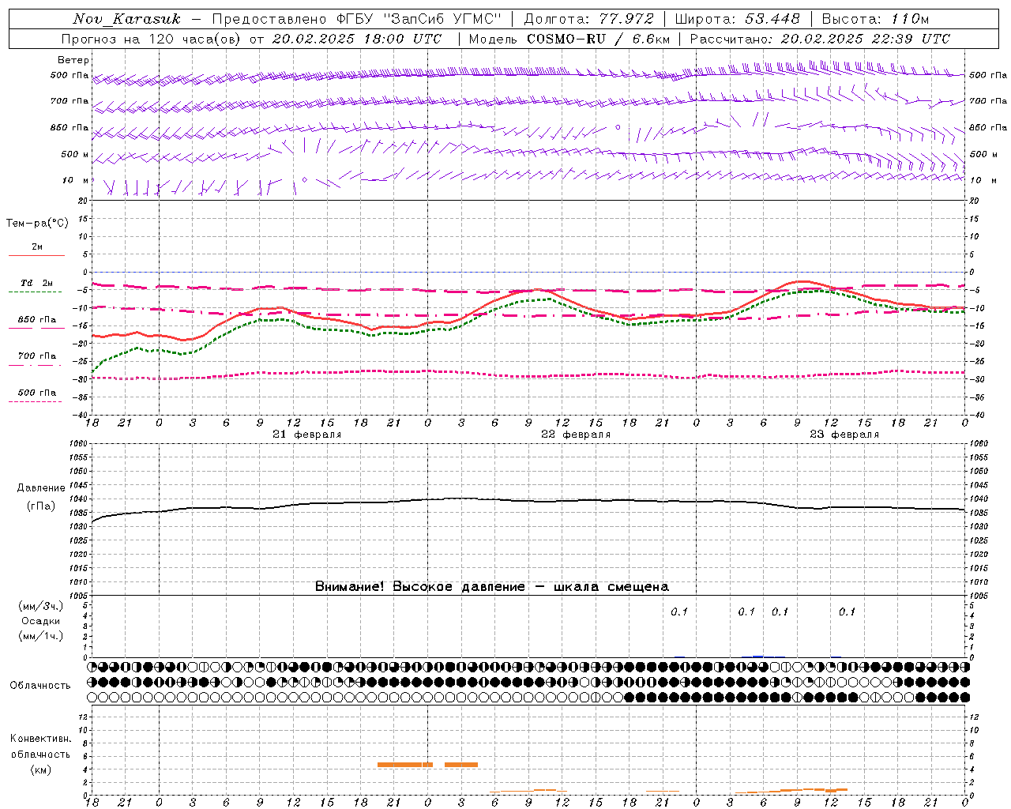This screenshot has height=809, width=1011.
Task: Click the latitude value Широта: 53.448
Action: click(737, 19)
